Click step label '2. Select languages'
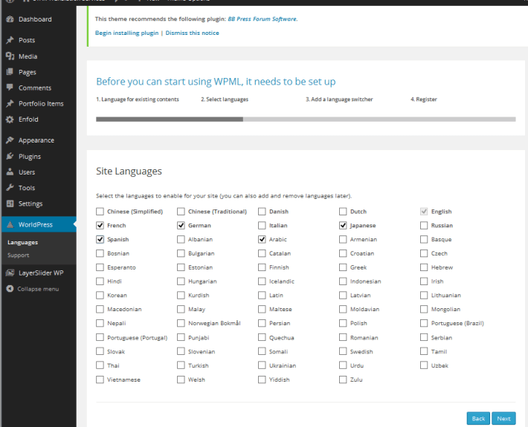 tap(225, 100)
